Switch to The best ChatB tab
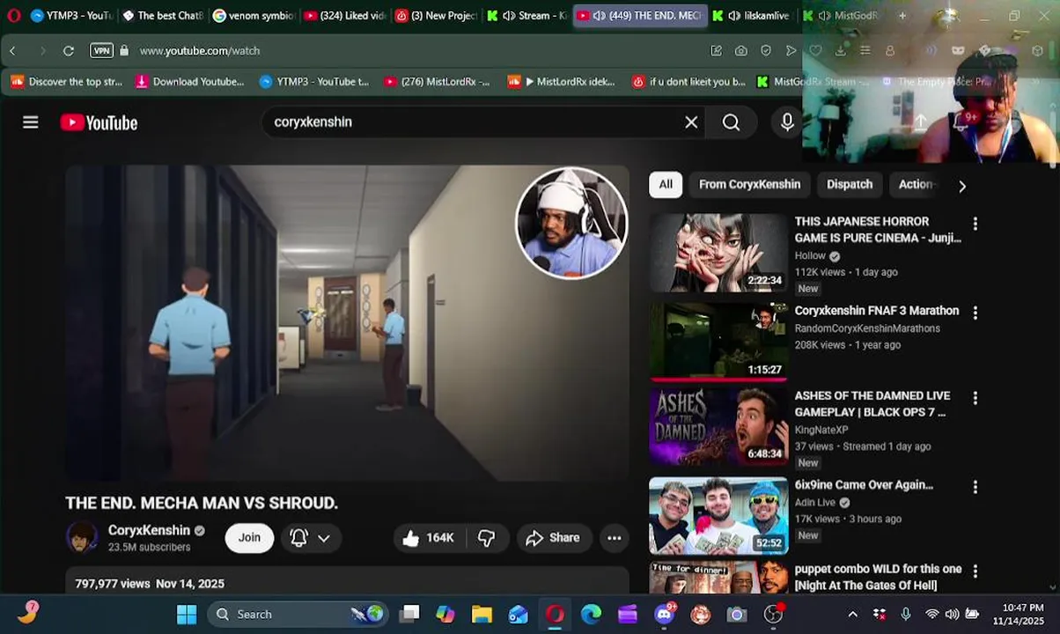This screenshot has height=634, width=1060. coord(162,16)
